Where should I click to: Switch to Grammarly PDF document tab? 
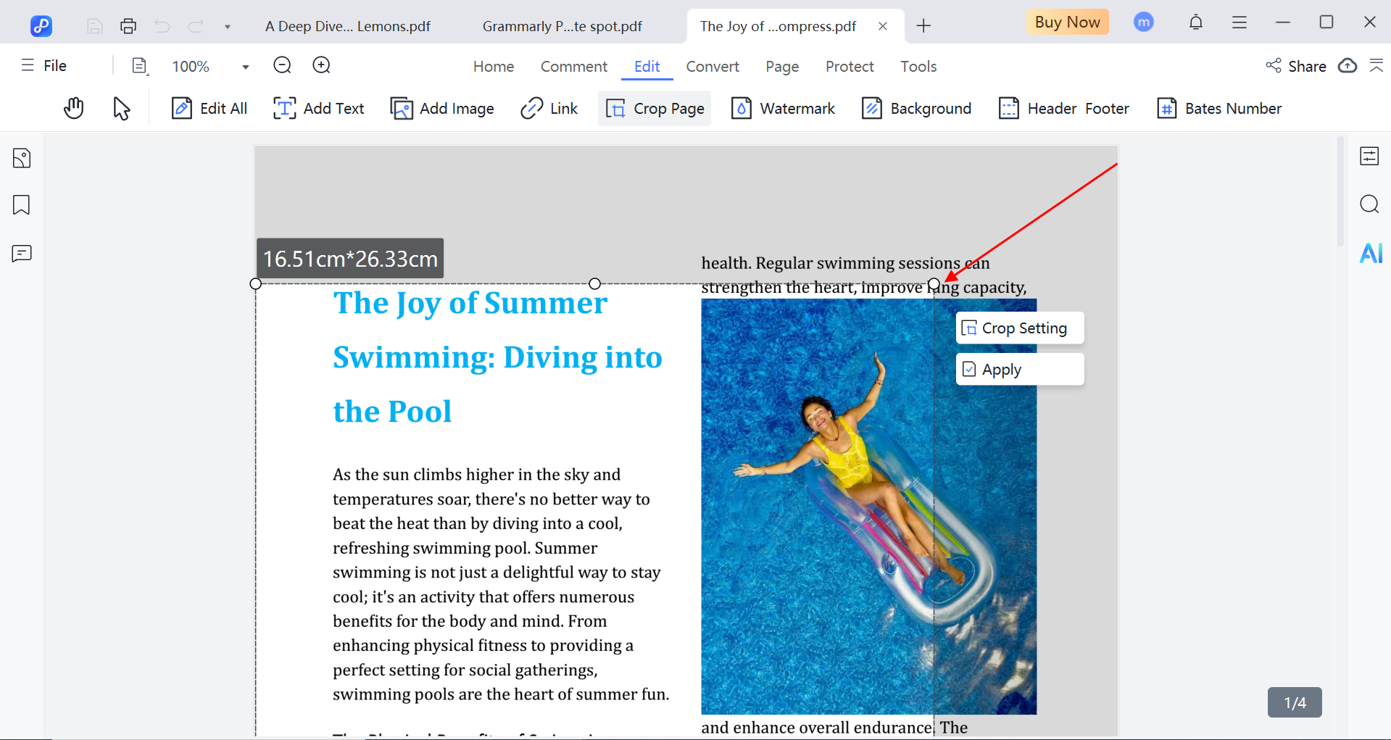point(562,27)
